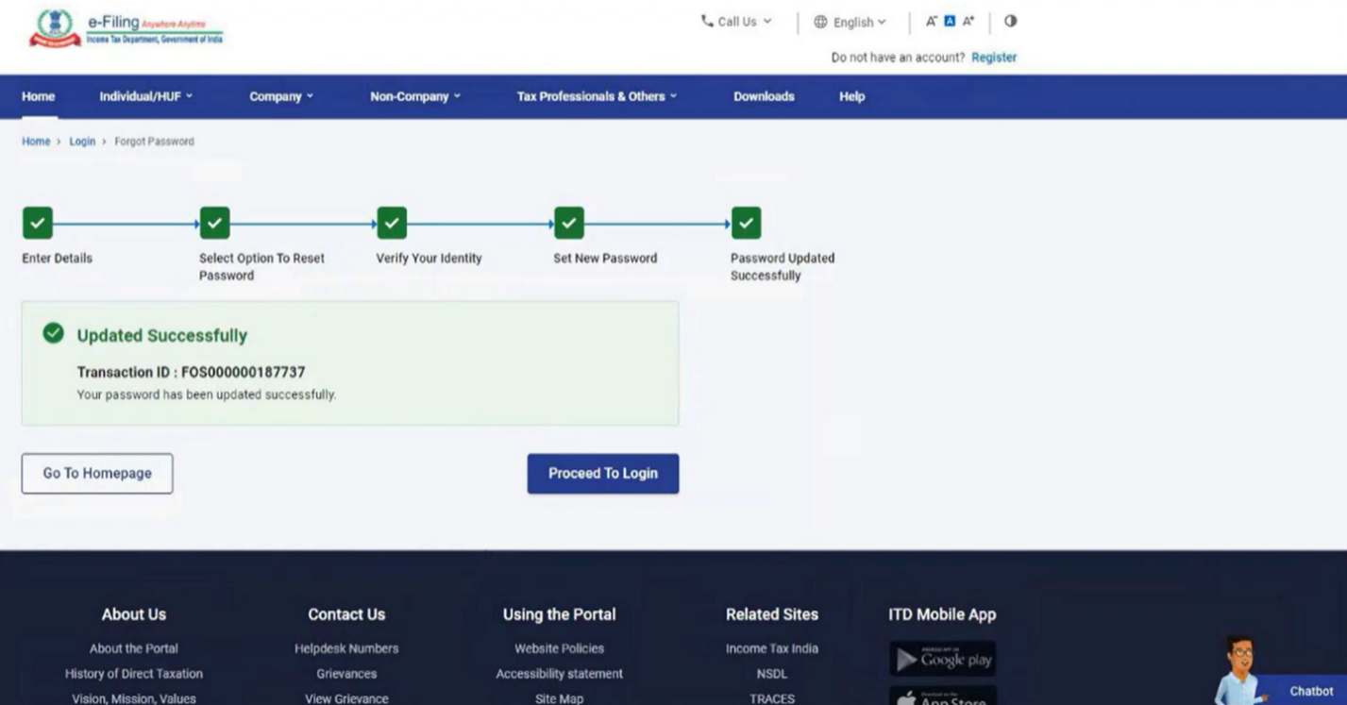Select Login in the breadcrumb trail

click(82, 142)
